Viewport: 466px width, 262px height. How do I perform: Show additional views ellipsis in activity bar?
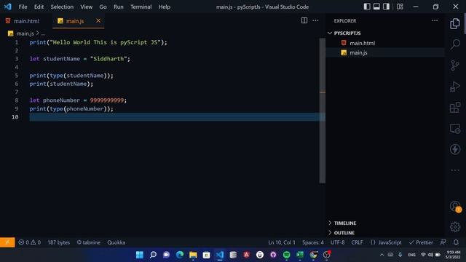(x=454, y=170)
